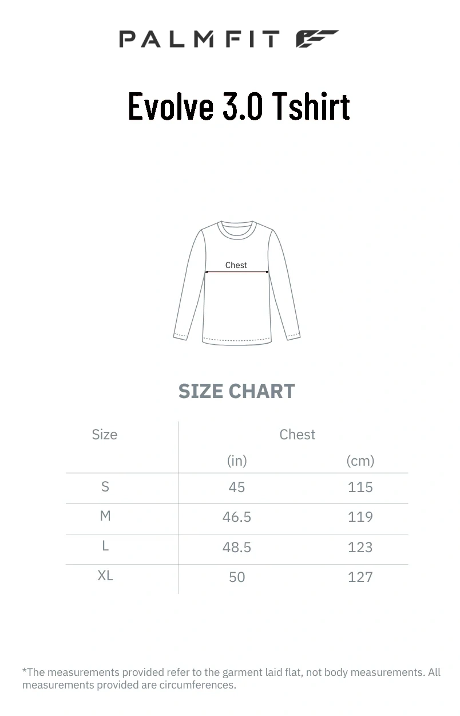Pick the L size row label
Screen dimensions: 460x716
105,546
